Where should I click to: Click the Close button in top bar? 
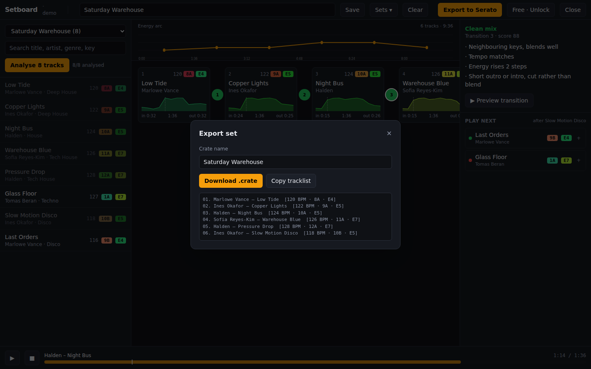pyautogui.click(x=573, y=10)
